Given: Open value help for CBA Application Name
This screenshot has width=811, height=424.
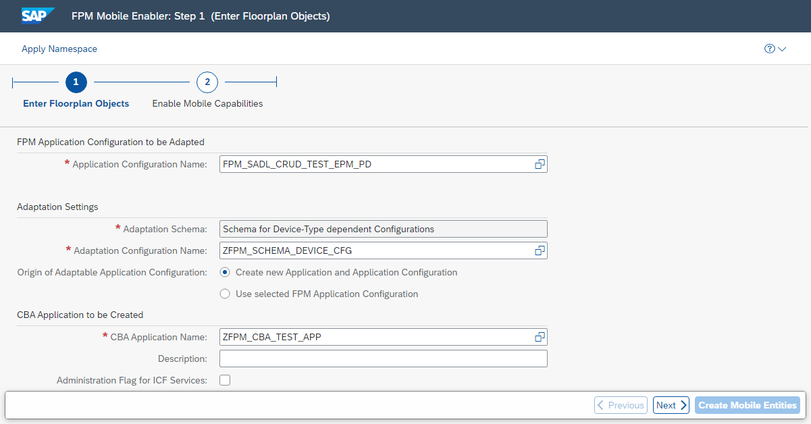Looking at the screenshot, I should tap(539, 336).
